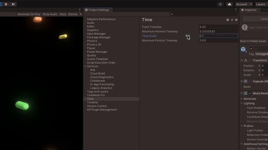Open Package Manager settings
The height and width of the screenshot is (150, 268).
click(x=99, y=37)
